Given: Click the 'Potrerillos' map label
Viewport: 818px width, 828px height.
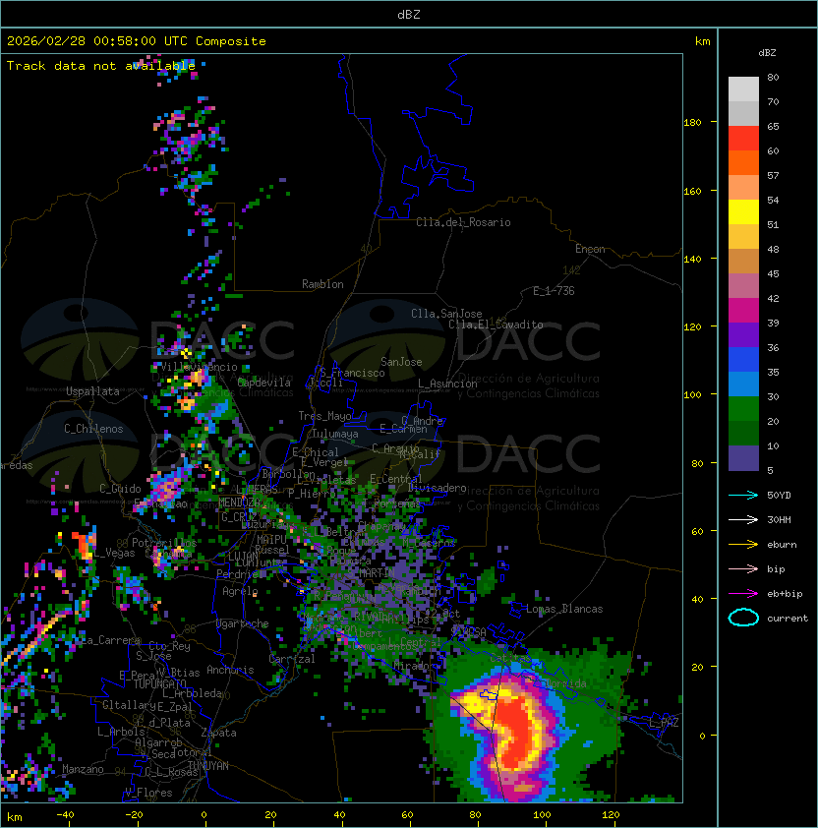Looking at the screenshot, I should (x=164, y=543).
